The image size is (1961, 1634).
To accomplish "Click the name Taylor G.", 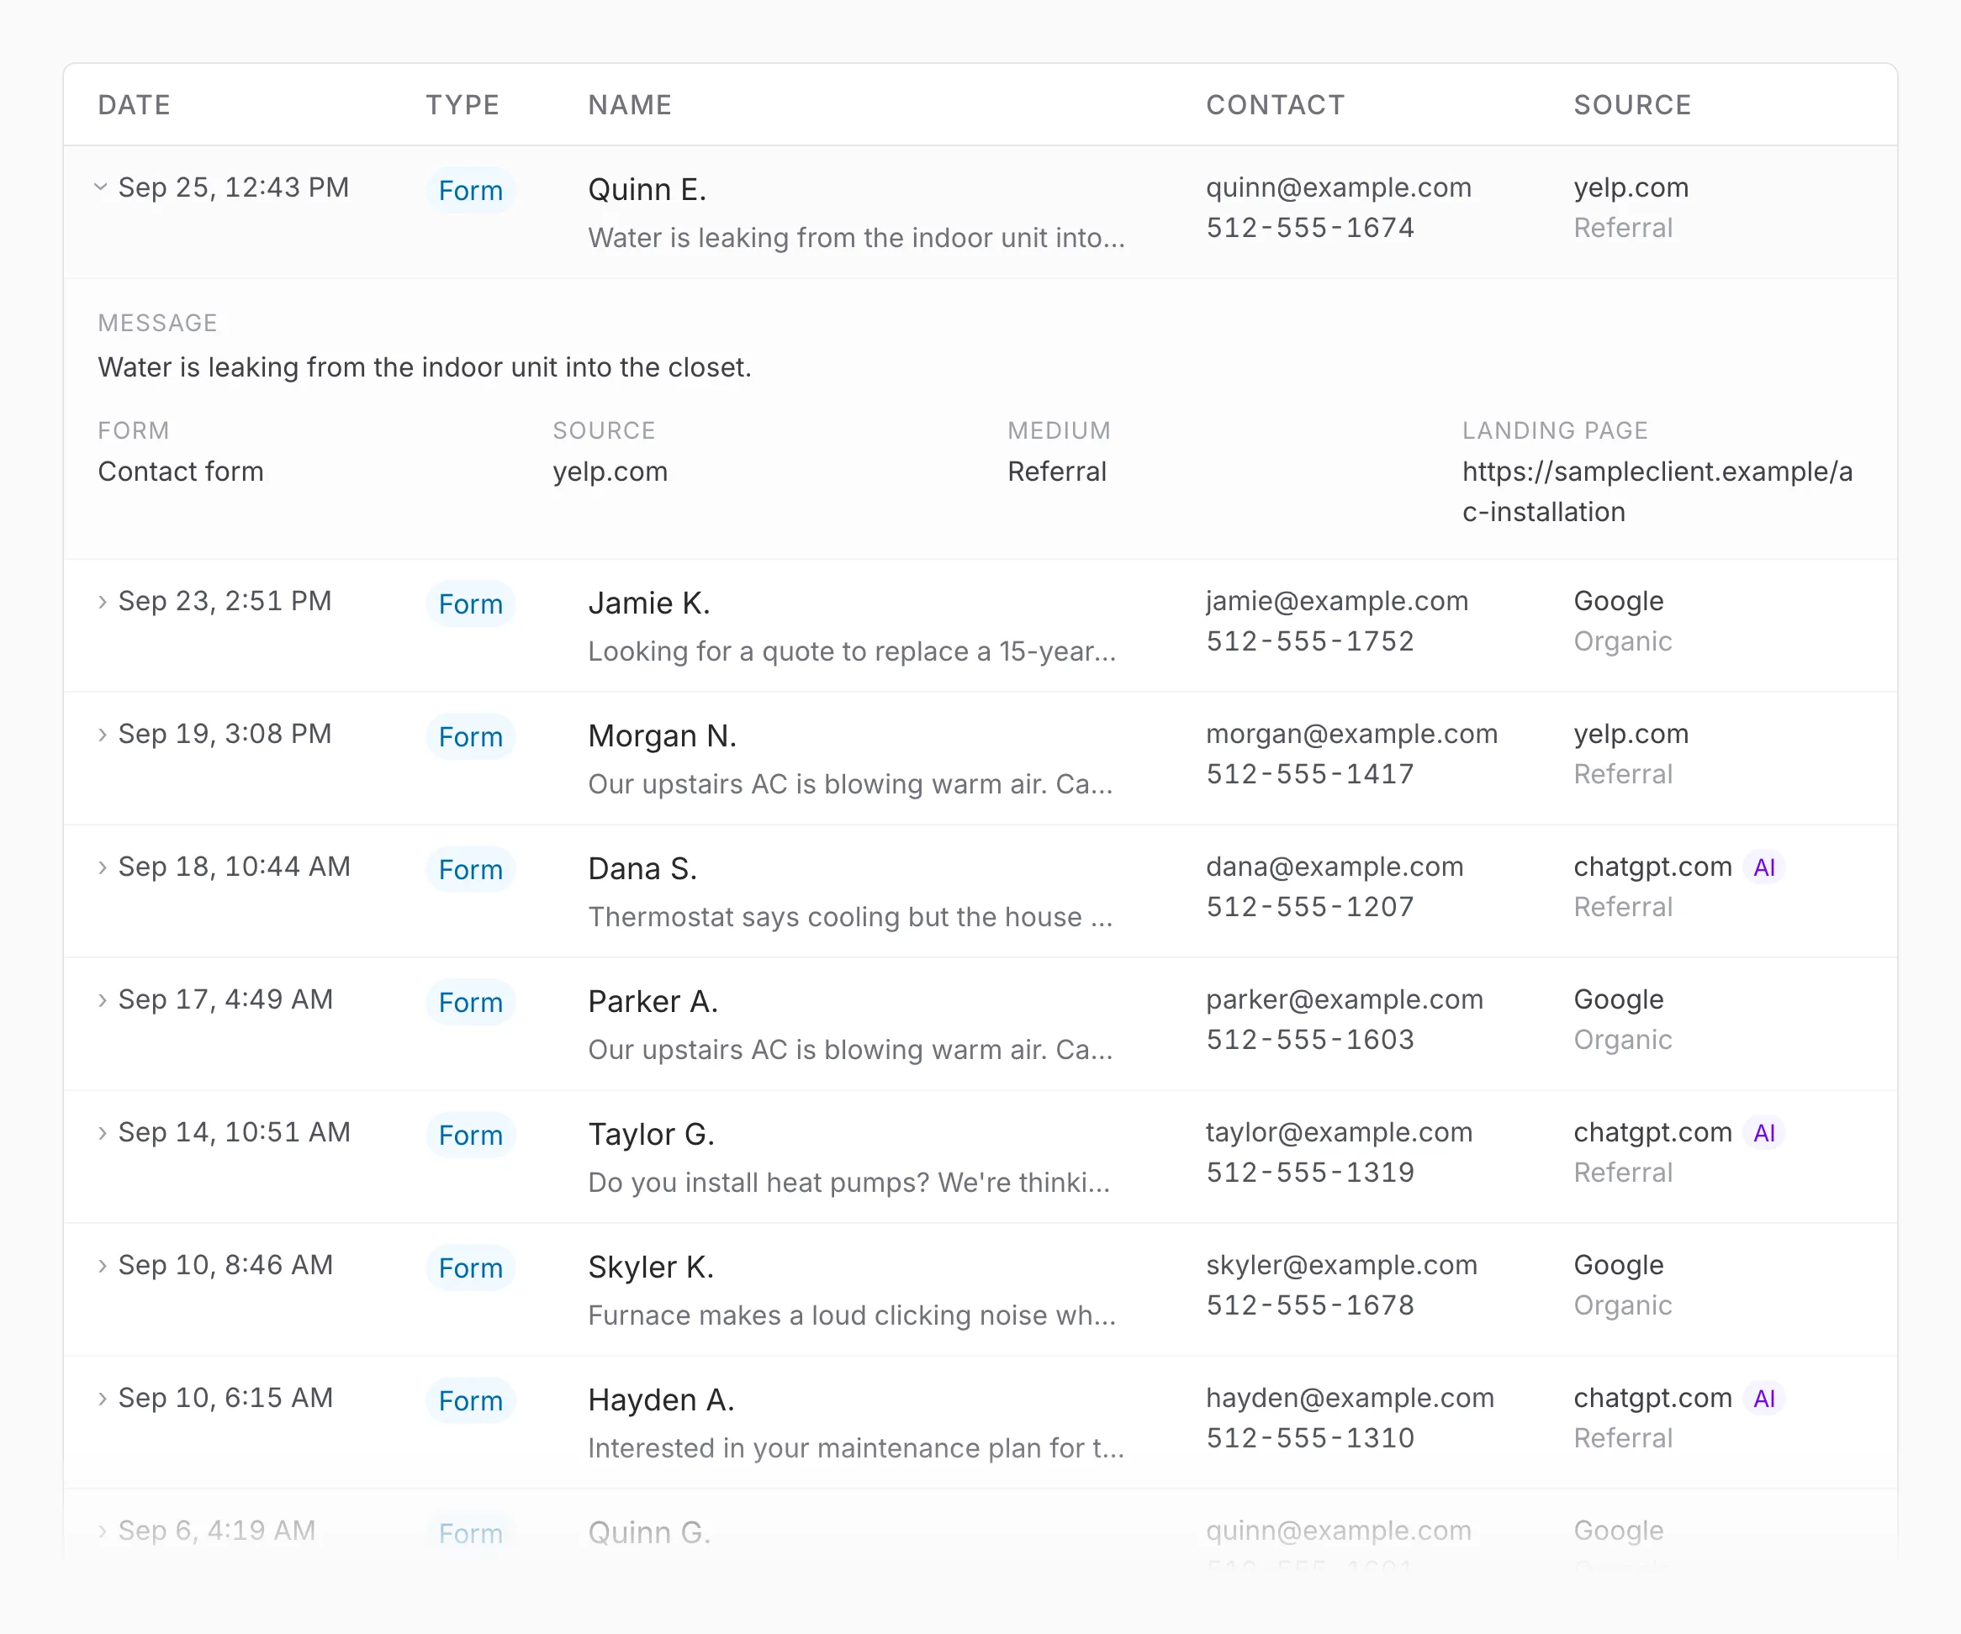I will (x=651, y=1135).
